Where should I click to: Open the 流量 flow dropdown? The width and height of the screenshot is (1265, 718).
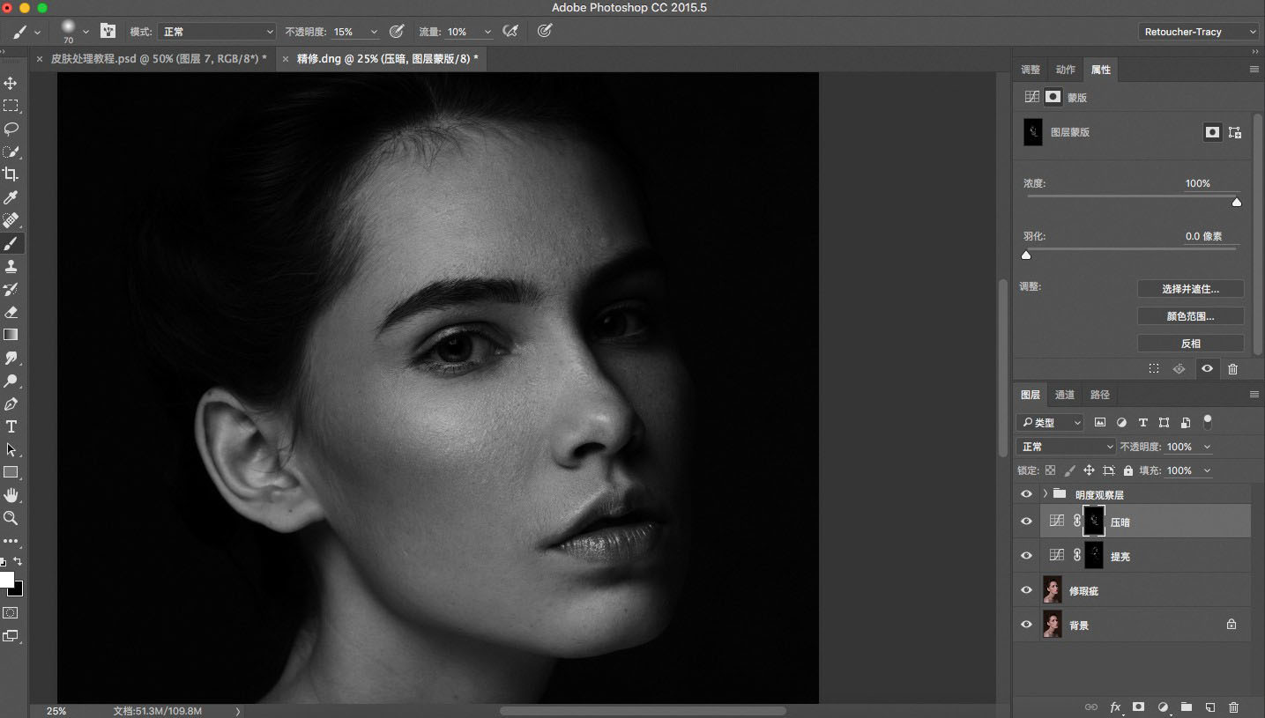[x=487, y=32]
